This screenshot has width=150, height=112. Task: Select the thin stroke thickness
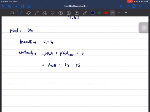coord(119,13)
